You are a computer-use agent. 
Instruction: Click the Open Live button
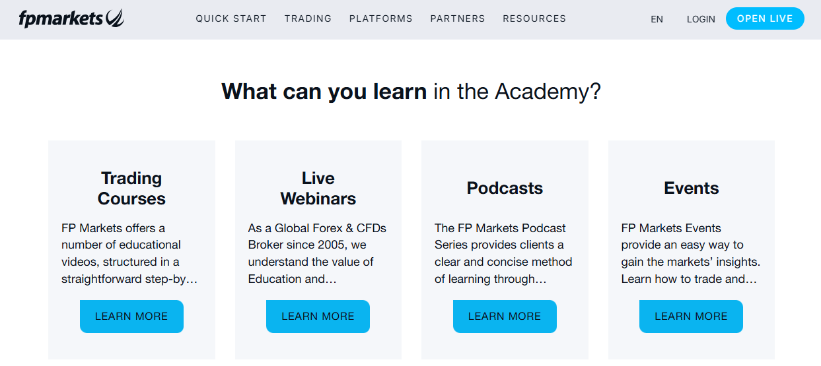tap(764, 18)
